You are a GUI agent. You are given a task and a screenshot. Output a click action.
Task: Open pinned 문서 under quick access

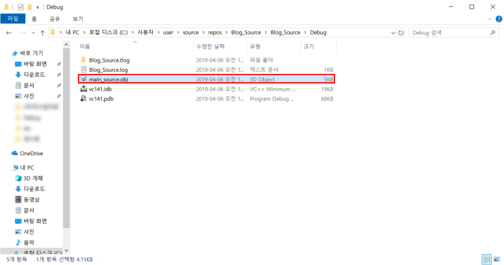point(29,85)
